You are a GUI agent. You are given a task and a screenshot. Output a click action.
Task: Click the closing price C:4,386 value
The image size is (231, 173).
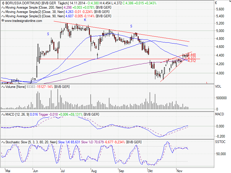(128, 3)
